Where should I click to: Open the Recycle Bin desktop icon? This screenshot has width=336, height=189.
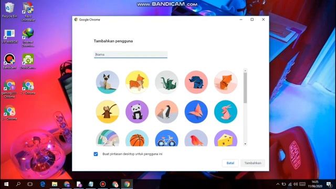[x=9, y=10]
